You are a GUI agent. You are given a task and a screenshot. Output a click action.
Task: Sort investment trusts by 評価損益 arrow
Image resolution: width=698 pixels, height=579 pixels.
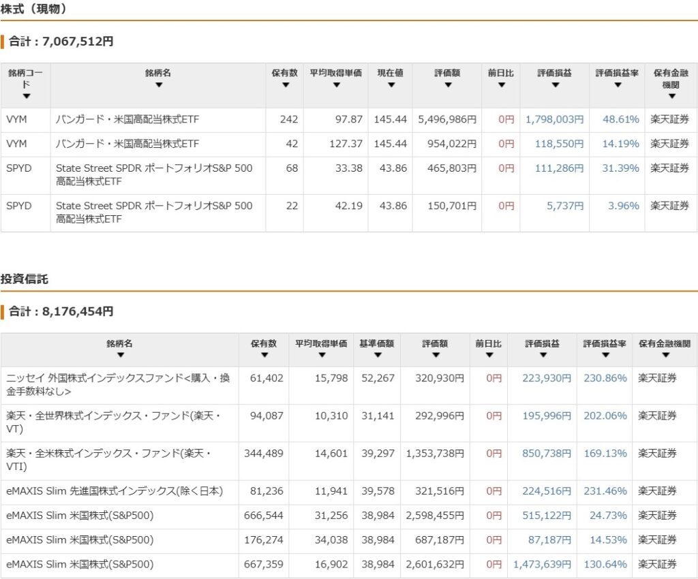(x=543, y=355)
